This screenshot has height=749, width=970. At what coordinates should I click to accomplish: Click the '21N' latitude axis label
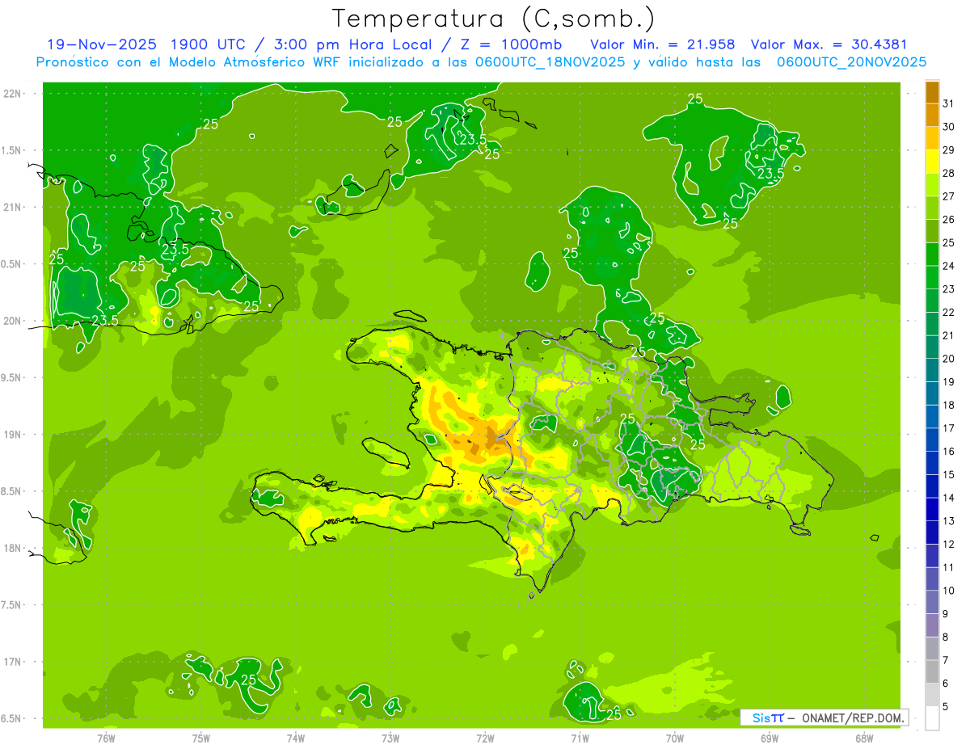11,207
